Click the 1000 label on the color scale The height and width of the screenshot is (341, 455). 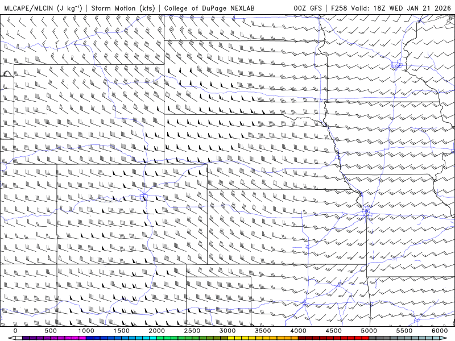coord(86,331)
